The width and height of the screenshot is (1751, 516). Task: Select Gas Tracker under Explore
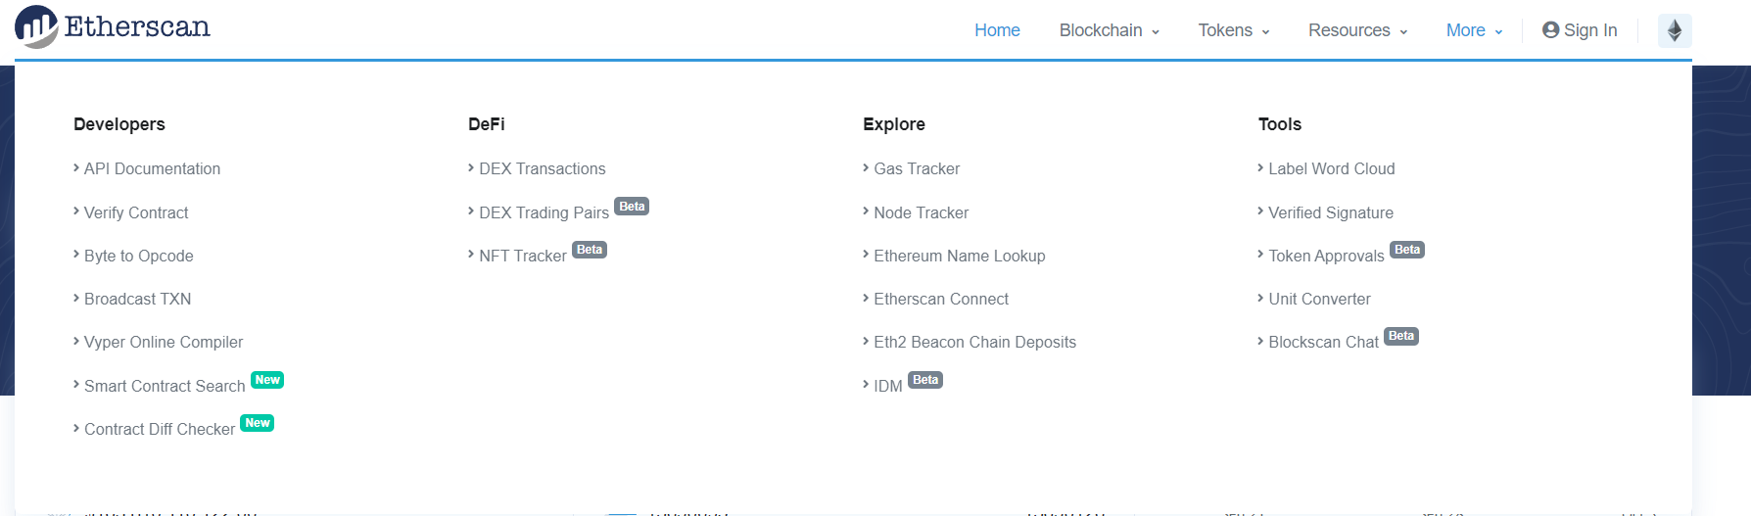click(x=917, y=168)
